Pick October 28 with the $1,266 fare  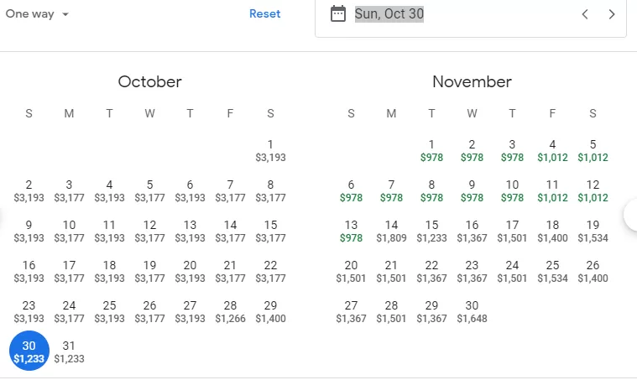tap(230, 311)
